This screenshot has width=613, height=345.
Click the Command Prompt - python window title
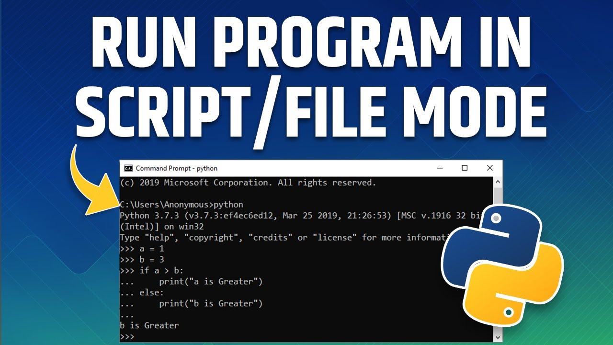point(176,168)
